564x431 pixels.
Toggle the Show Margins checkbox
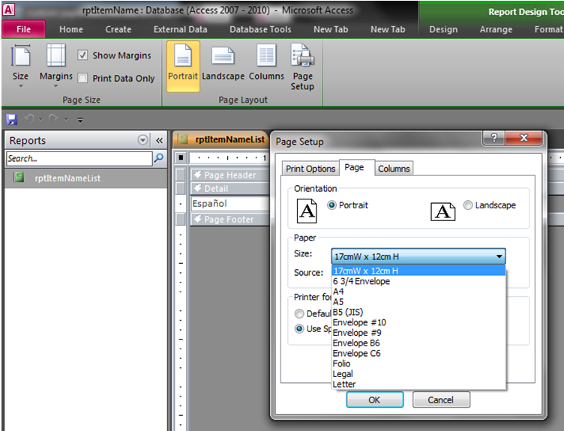(82, 55)
